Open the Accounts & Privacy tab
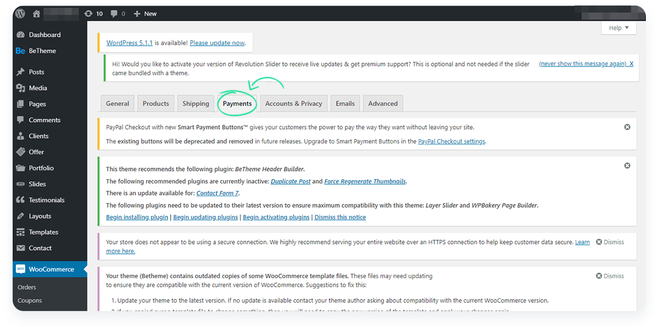This screenshot has height=327, width=659. tap(294, 103)
